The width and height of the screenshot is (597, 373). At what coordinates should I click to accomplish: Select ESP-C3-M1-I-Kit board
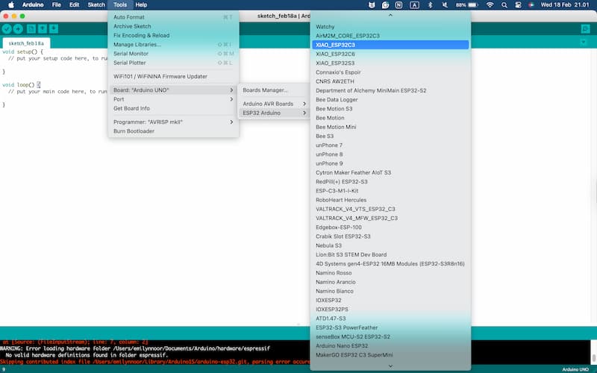[x=390, y=191]
